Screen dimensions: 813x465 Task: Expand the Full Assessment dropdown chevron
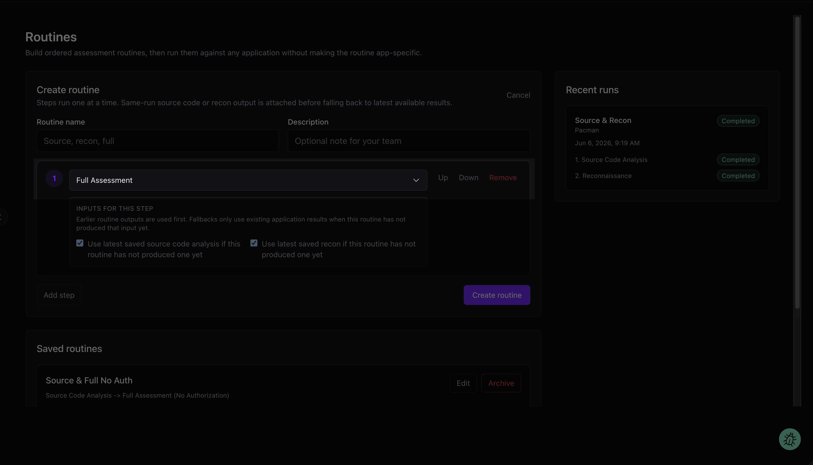[x=416, y=180]
